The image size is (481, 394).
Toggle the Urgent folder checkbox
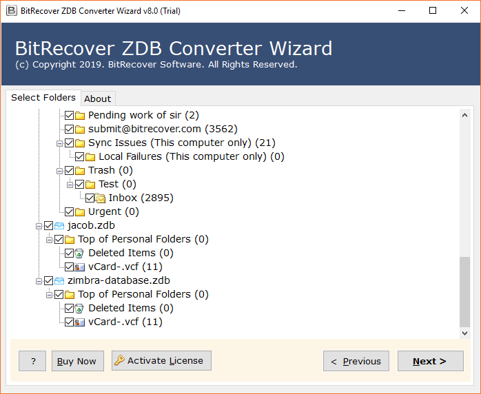coord(70,212)
